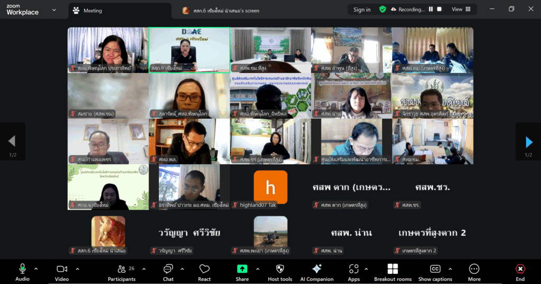Open the React emoji reactions
Viewport: 541px width, 284px height.
(x=204, y=271)
